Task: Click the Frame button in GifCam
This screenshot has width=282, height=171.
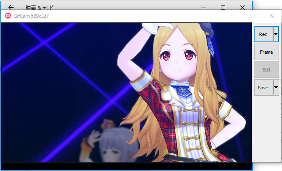Action: [x=267, y=52]
